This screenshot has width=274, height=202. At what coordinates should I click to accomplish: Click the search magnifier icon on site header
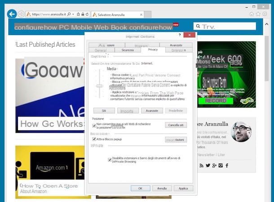point(198,26)
